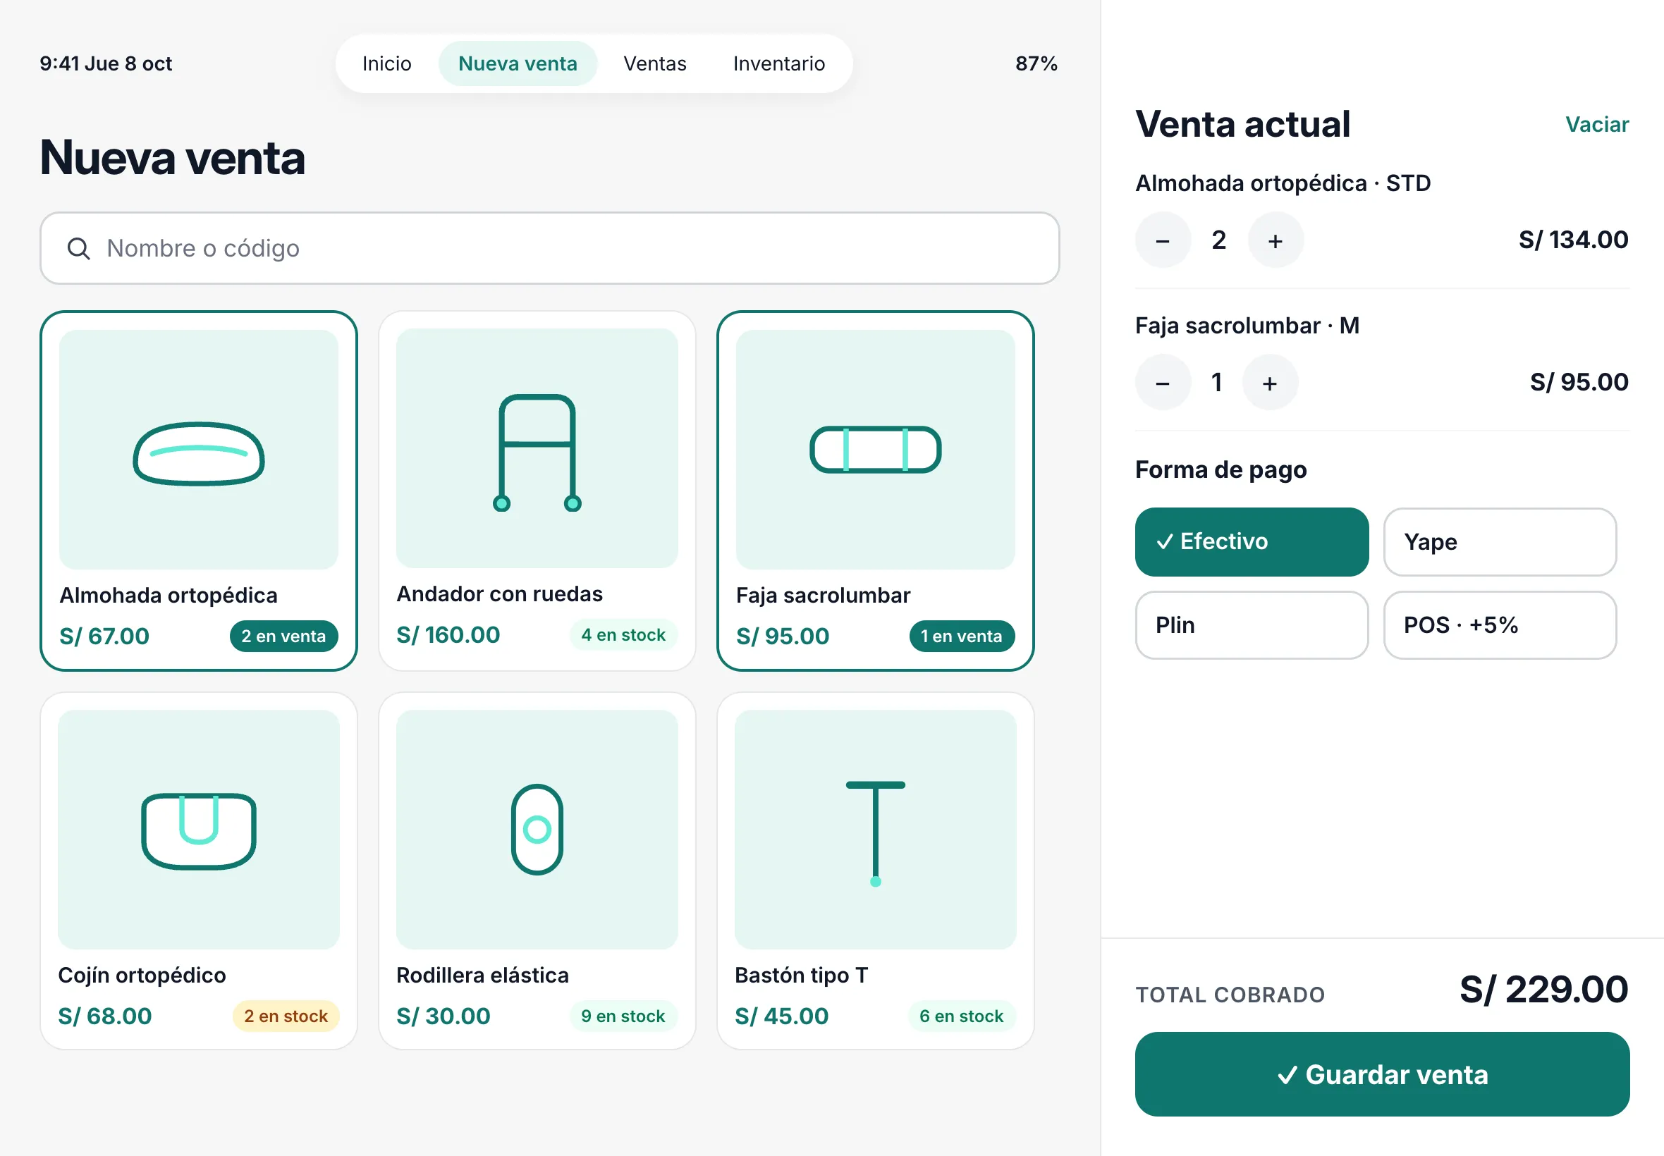The height and width of the screenshot is (1156, 1664).
Task: Select the Faja sacrolumbar belt icon
Action: pos(875,449)
